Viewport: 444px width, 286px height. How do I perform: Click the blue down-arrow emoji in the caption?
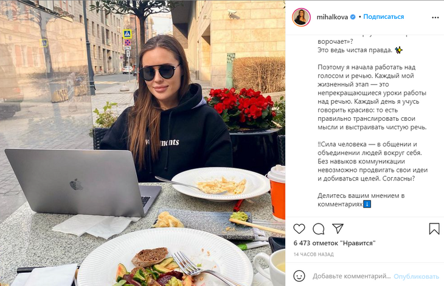(367, 204)
